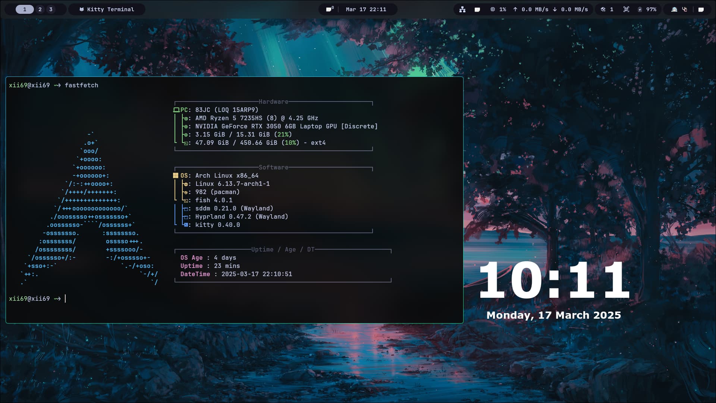
Task: Click the white icon after network icon
Action: [477, 9]
